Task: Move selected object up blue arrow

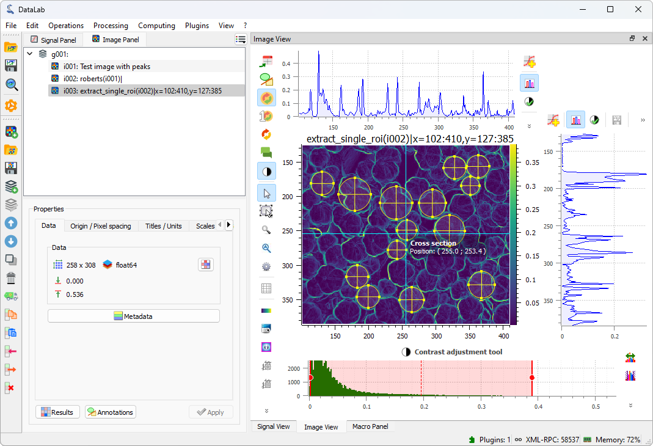Action: [x=11, y=223]
